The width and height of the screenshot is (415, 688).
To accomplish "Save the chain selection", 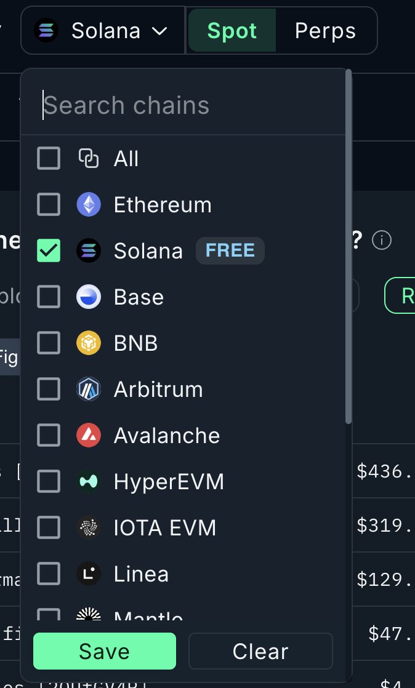I will [105, 651].
